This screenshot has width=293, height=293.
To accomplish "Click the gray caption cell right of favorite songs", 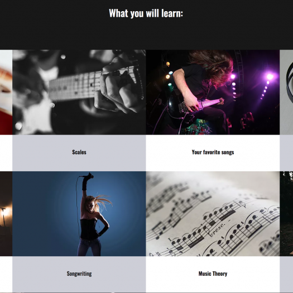I will click(286, 153).
